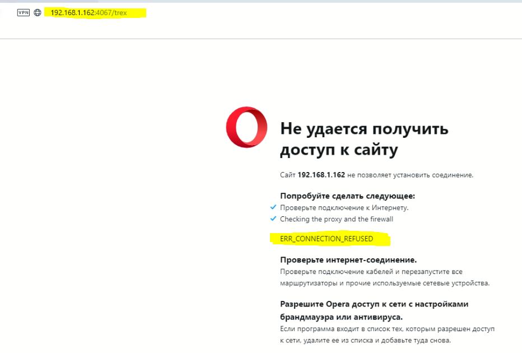This screenshot has width=522, height=353.
Task: Click the VPN badge in address bar
Action: click(x=24, y=13)
